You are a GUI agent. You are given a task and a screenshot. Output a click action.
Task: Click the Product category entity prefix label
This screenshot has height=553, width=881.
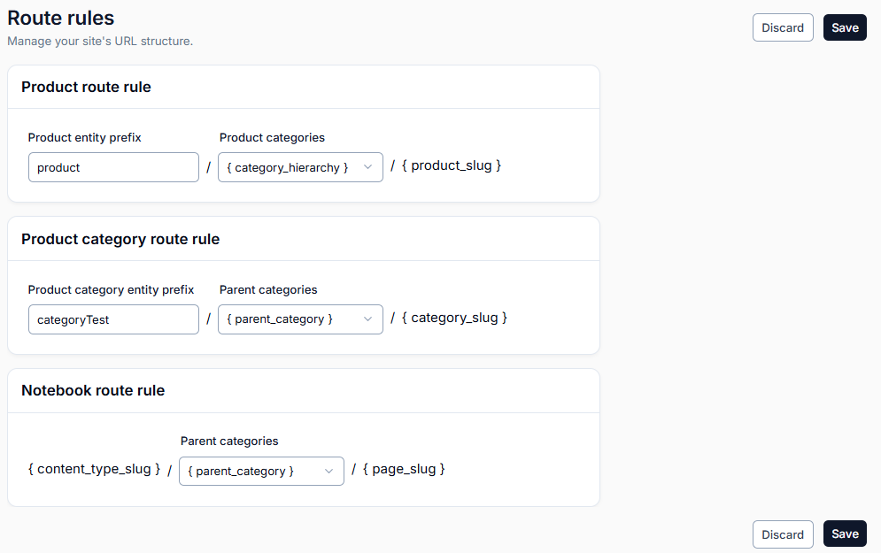click(111, 289)
